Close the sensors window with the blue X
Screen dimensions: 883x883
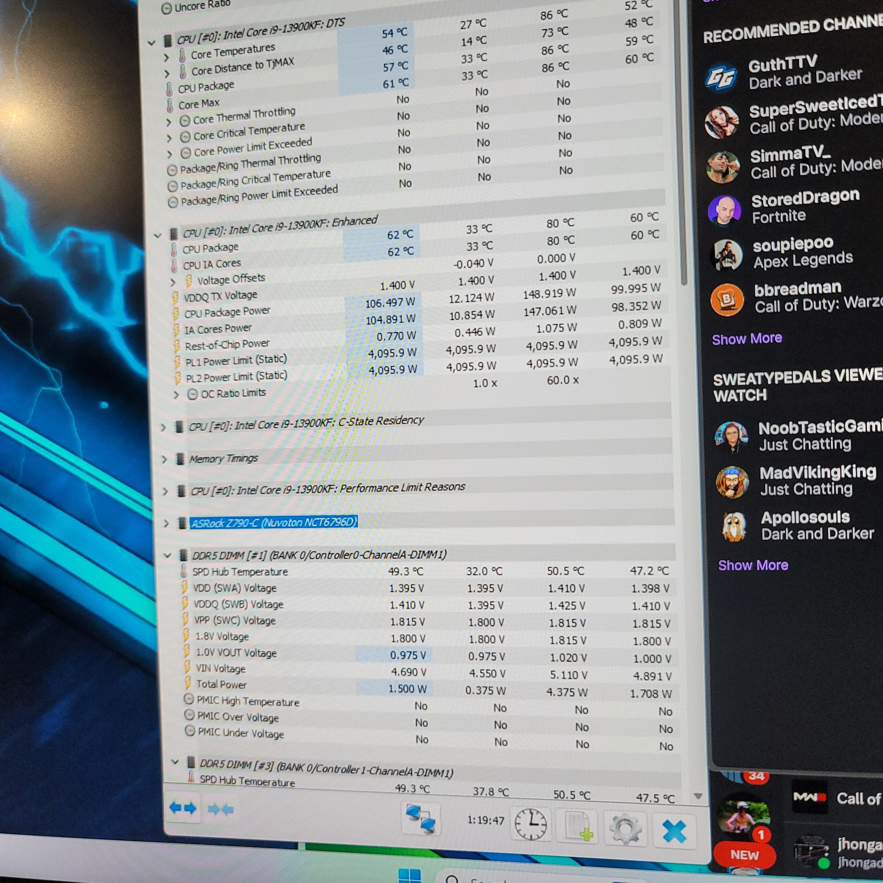click(x=674, y=831)
